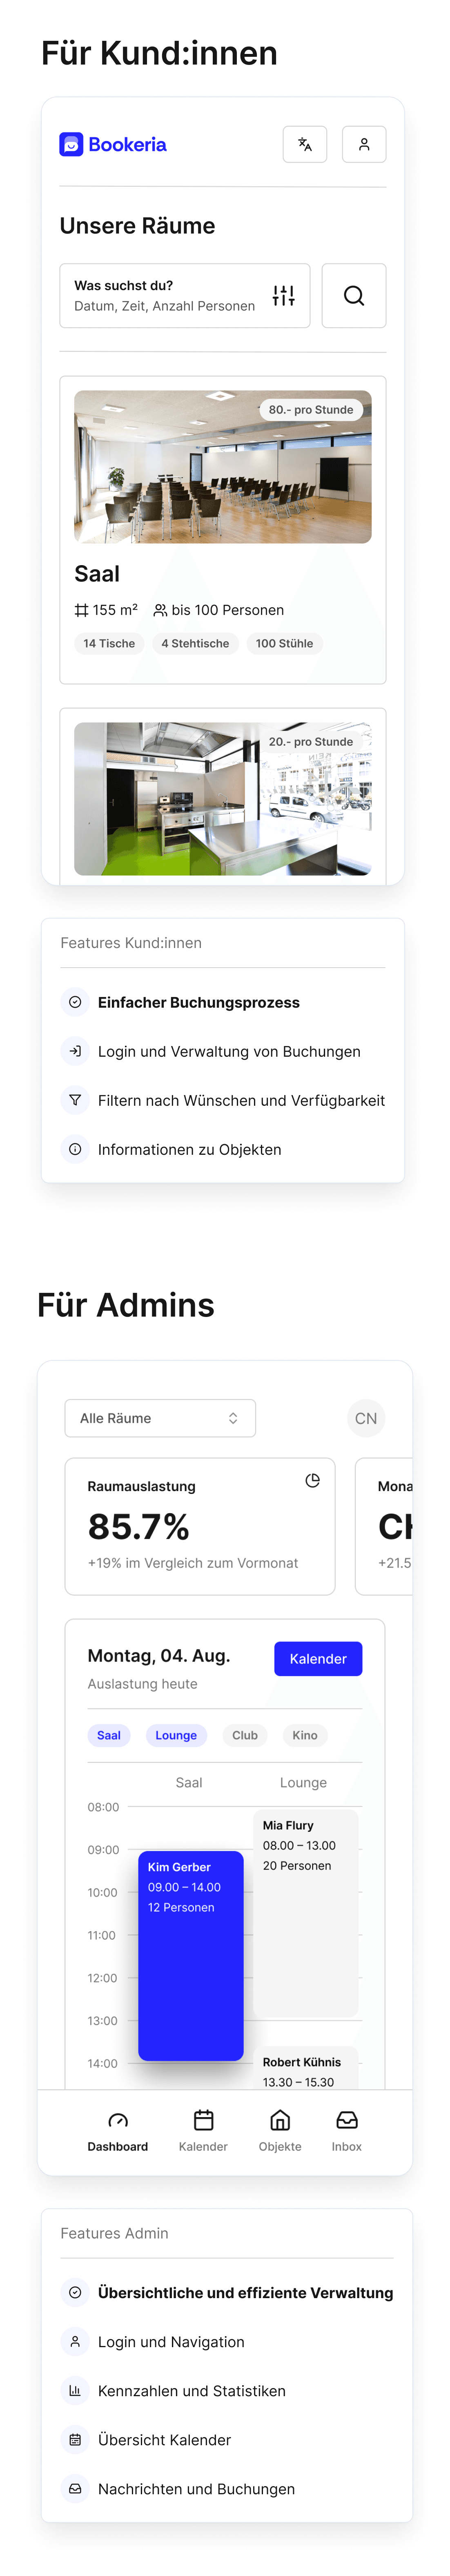Open the CN user avatar menu
Image resolution: width=450 pixels, height=2576 pixels.
[366, 1418]
